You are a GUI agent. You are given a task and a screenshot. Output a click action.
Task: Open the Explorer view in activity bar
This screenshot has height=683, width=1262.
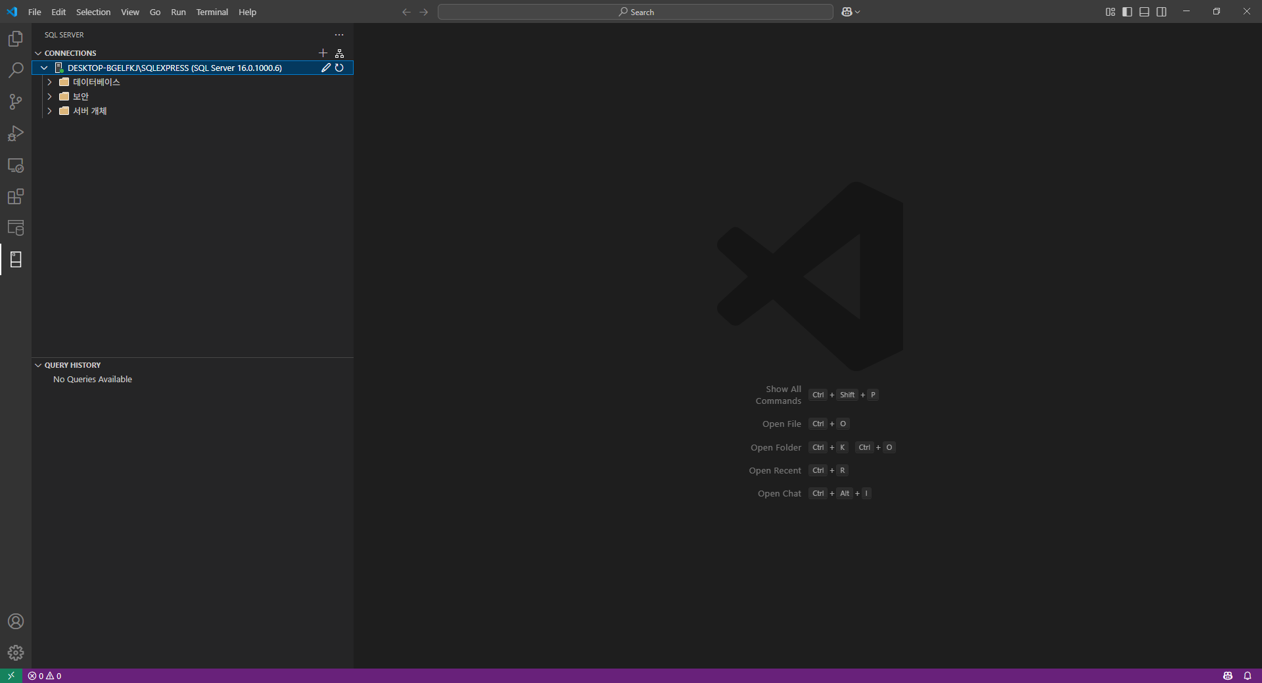pyautogui.click(x=16, y=39)
